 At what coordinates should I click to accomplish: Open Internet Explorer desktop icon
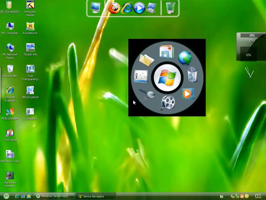point(10,94)
